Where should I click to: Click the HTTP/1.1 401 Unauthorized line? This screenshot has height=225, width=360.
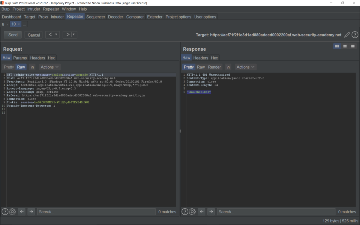208,75
